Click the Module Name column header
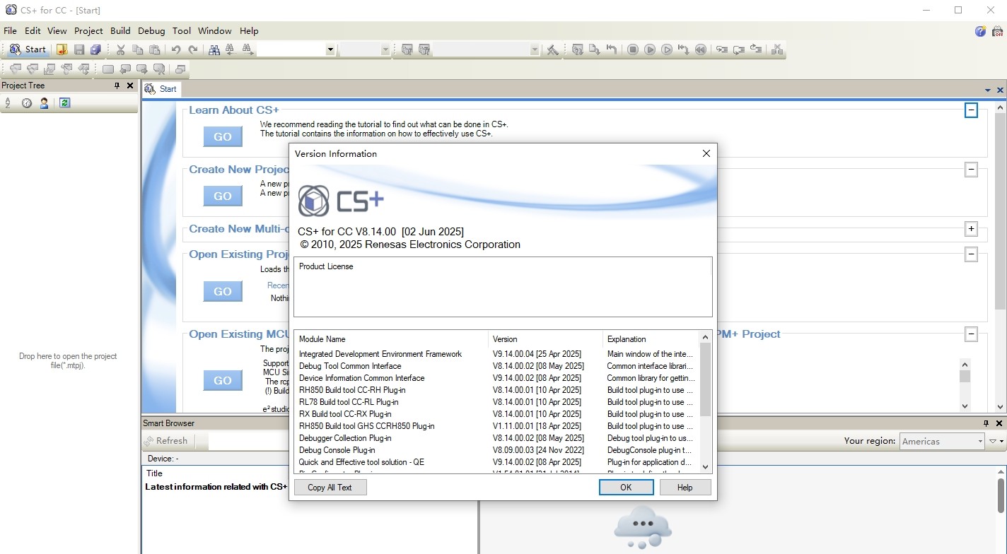This screenshot has height=554, width=1007. pos(322,339)
